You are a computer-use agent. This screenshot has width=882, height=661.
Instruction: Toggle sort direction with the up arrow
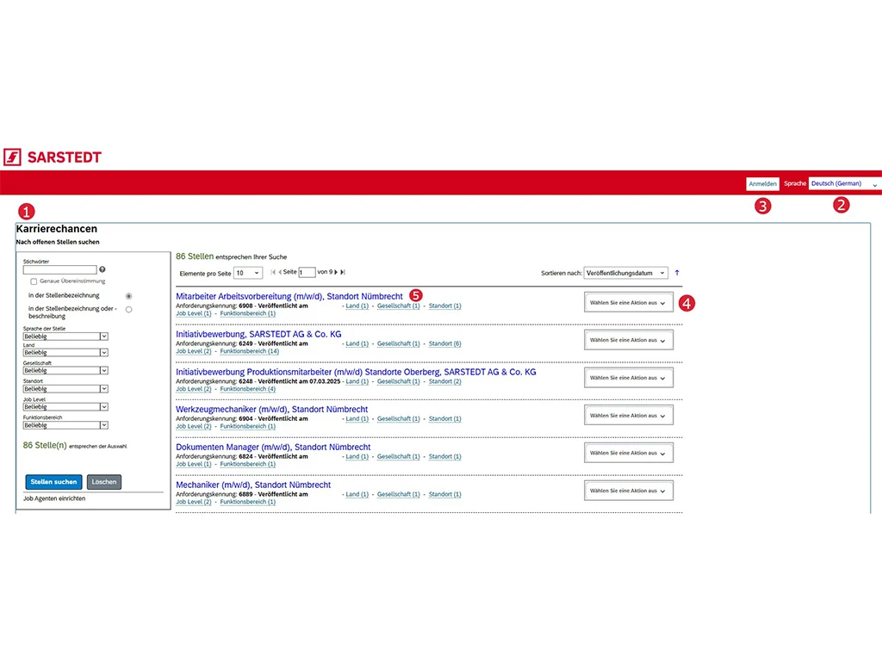point(677,273)
